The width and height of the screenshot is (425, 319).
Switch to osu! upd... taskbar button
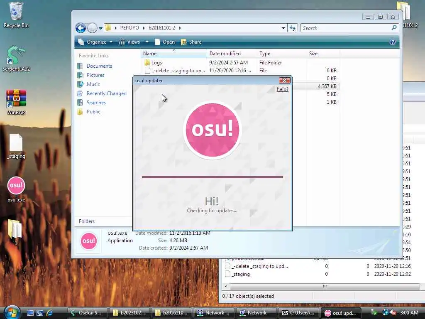click(x=341, y=313)
